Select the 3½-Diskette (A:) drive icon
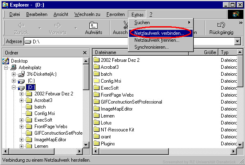This screenshot has height=165, width=245. click(21, 74)
